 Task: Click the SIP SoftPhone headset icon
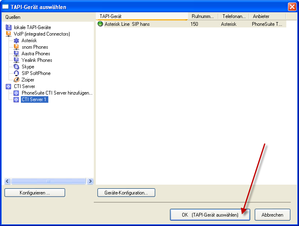click(x=16, y=73)
